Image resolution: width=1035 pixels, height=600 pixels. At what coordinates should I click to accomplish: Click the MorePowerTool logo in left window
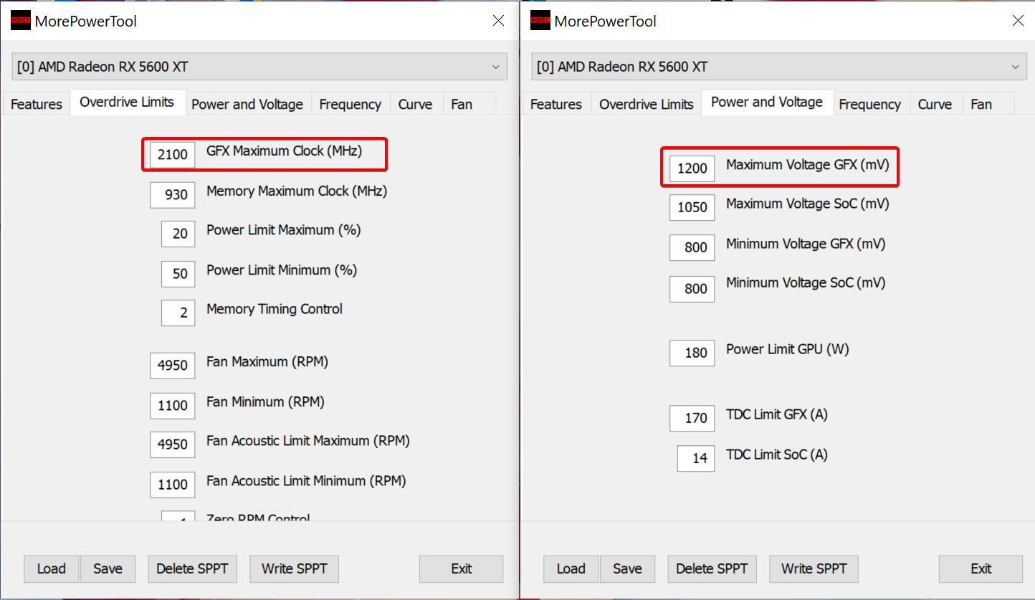[x=21, y=21]
